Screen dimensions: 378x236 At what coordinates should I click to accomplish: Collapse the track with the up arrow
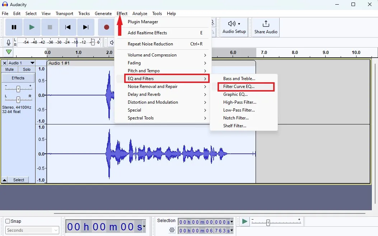tap(4, 180)
